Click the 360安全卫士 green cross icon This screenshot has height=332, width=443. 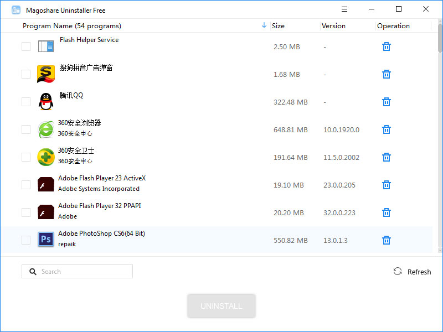tap(45, 157)
